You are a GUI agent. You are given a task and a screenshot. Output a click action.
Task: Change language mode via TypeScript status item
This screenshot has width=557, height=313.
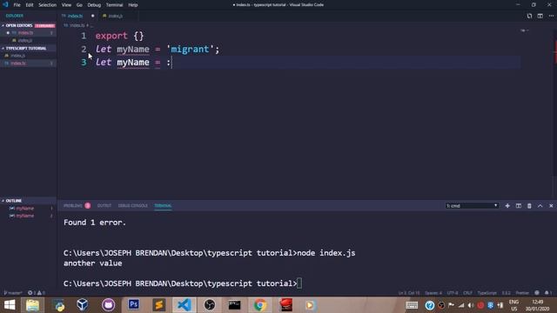click(487, 293)
